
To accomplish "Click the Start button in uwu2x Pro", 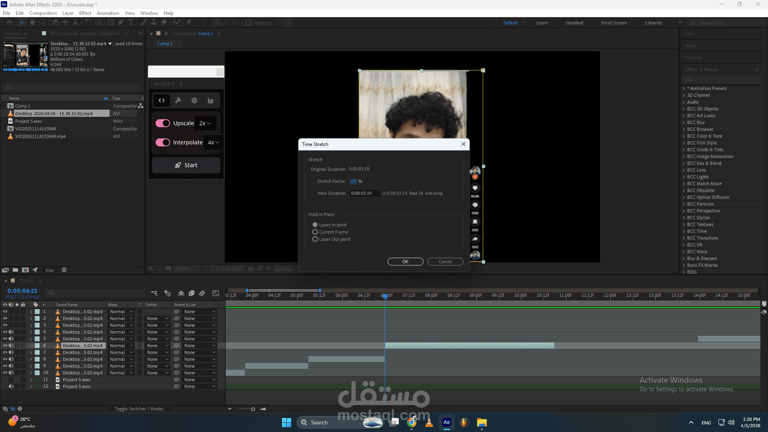I will click(x=186, y=165).
